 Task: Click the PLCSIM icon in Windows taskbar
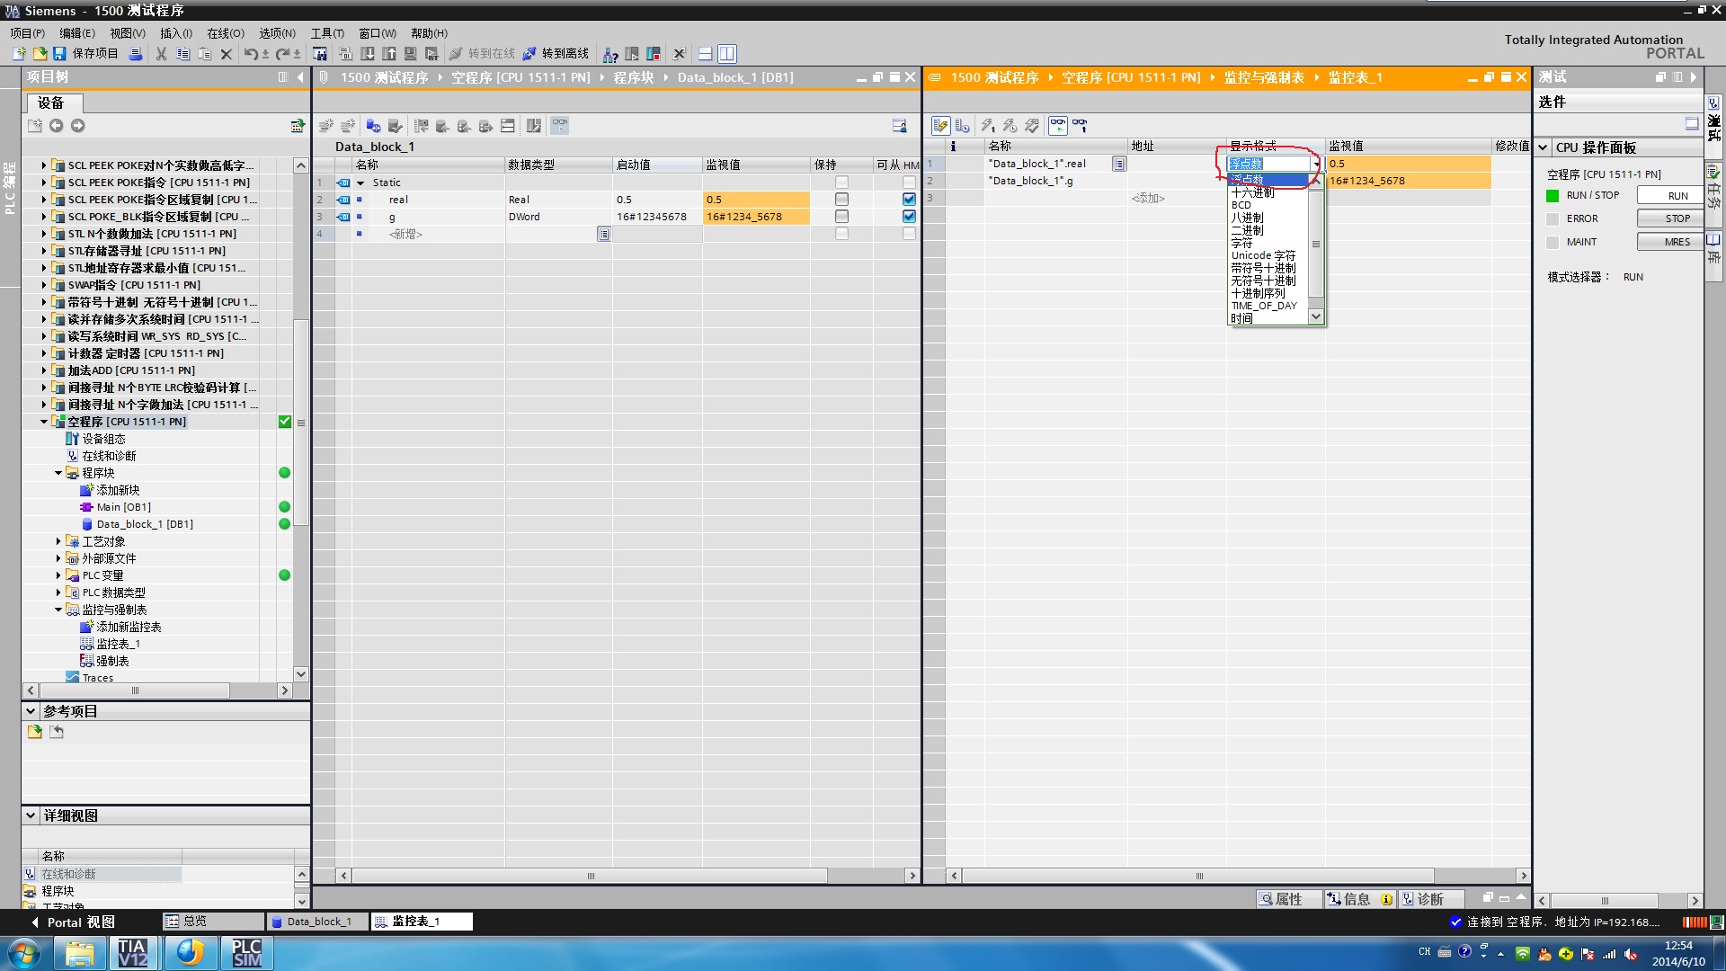coord(245,952)
